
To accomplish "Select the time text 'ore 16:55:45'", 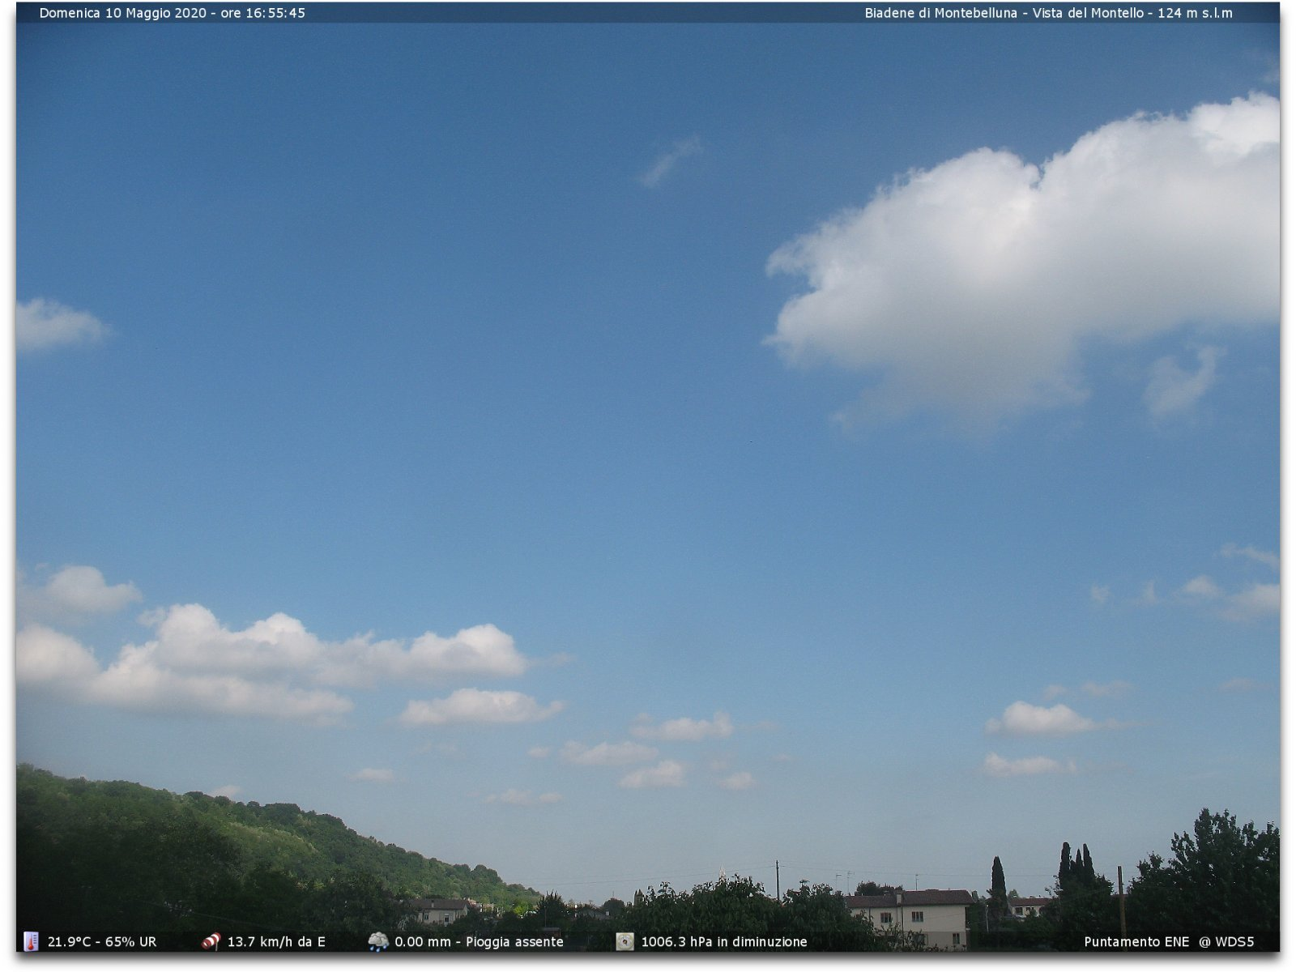I will 262,13.
